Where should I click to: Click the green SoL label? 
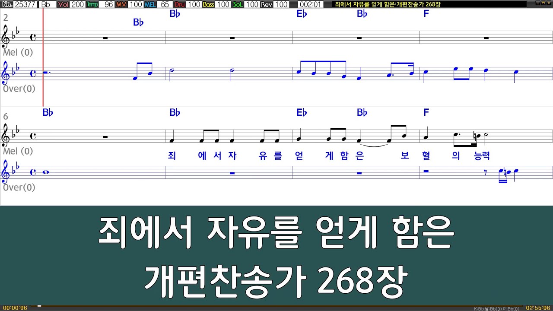point(238,4)
